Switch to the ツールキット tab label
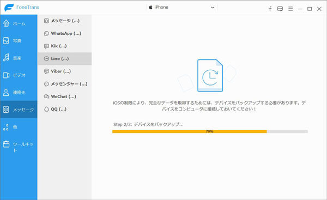Viewport: 327px width, 200px height. click(23, 147)
